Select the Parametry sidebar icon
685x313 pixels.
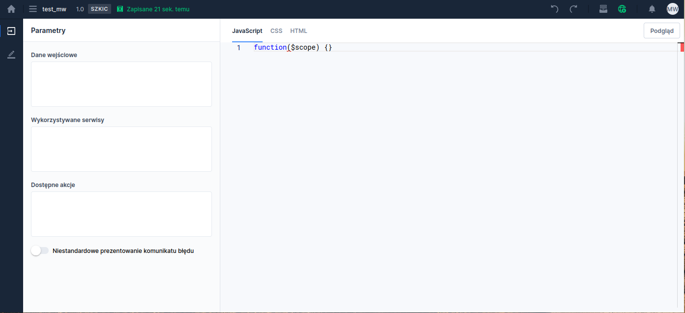click(11, 31)
